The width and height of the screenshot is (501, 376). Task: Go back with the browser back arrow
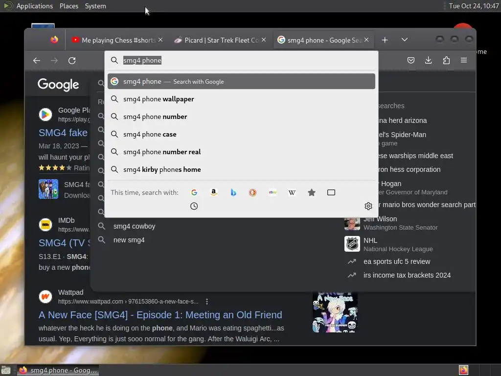point(37,60)
